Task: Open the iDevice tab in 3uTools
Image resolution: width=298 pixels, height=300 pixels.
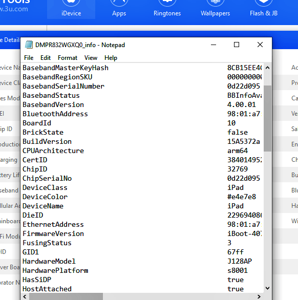Action: (71, 9)
